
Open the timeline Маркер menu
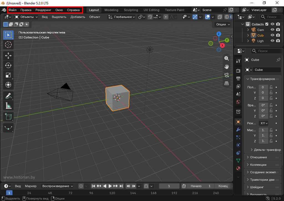(31, 186)
